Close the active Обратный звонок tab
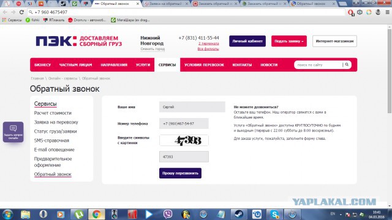Screen dimensions: 392x220 137,4
